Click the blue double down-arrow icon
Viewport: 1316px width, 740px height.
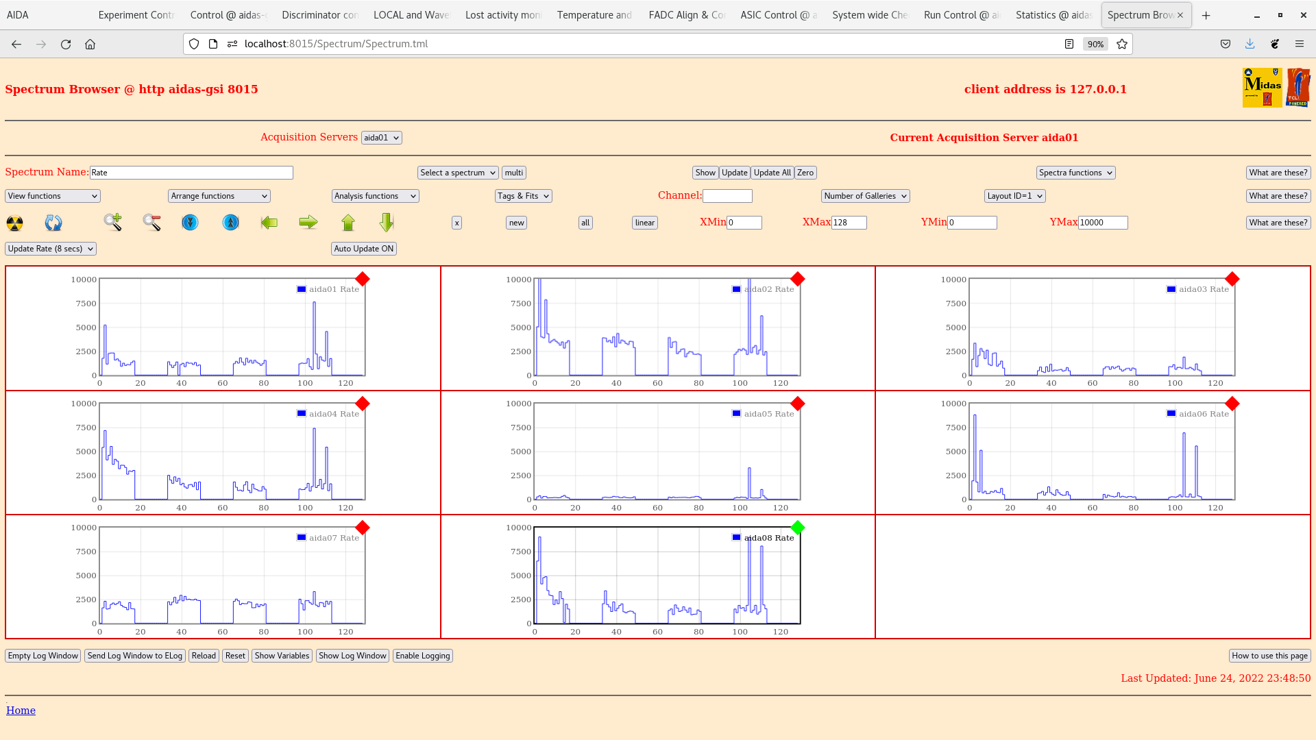(x=190, y=222)
